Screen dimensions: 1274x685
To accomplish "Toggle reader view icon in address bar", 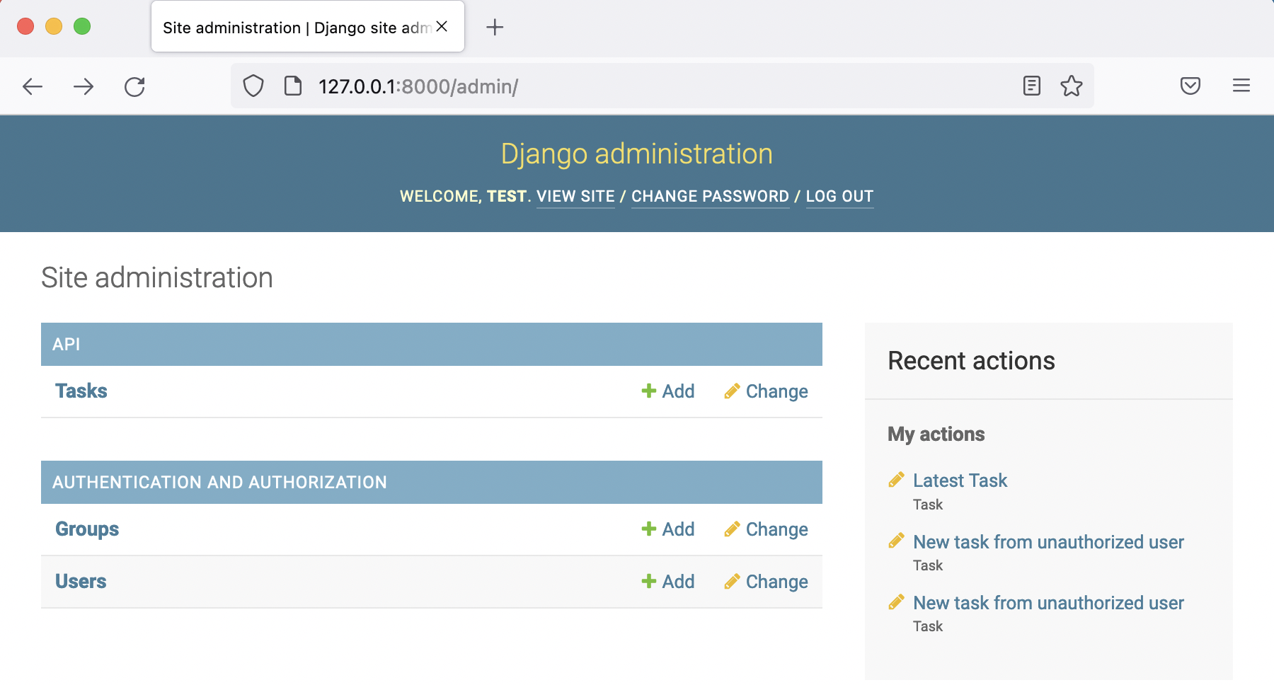I will click(1032, 86).
